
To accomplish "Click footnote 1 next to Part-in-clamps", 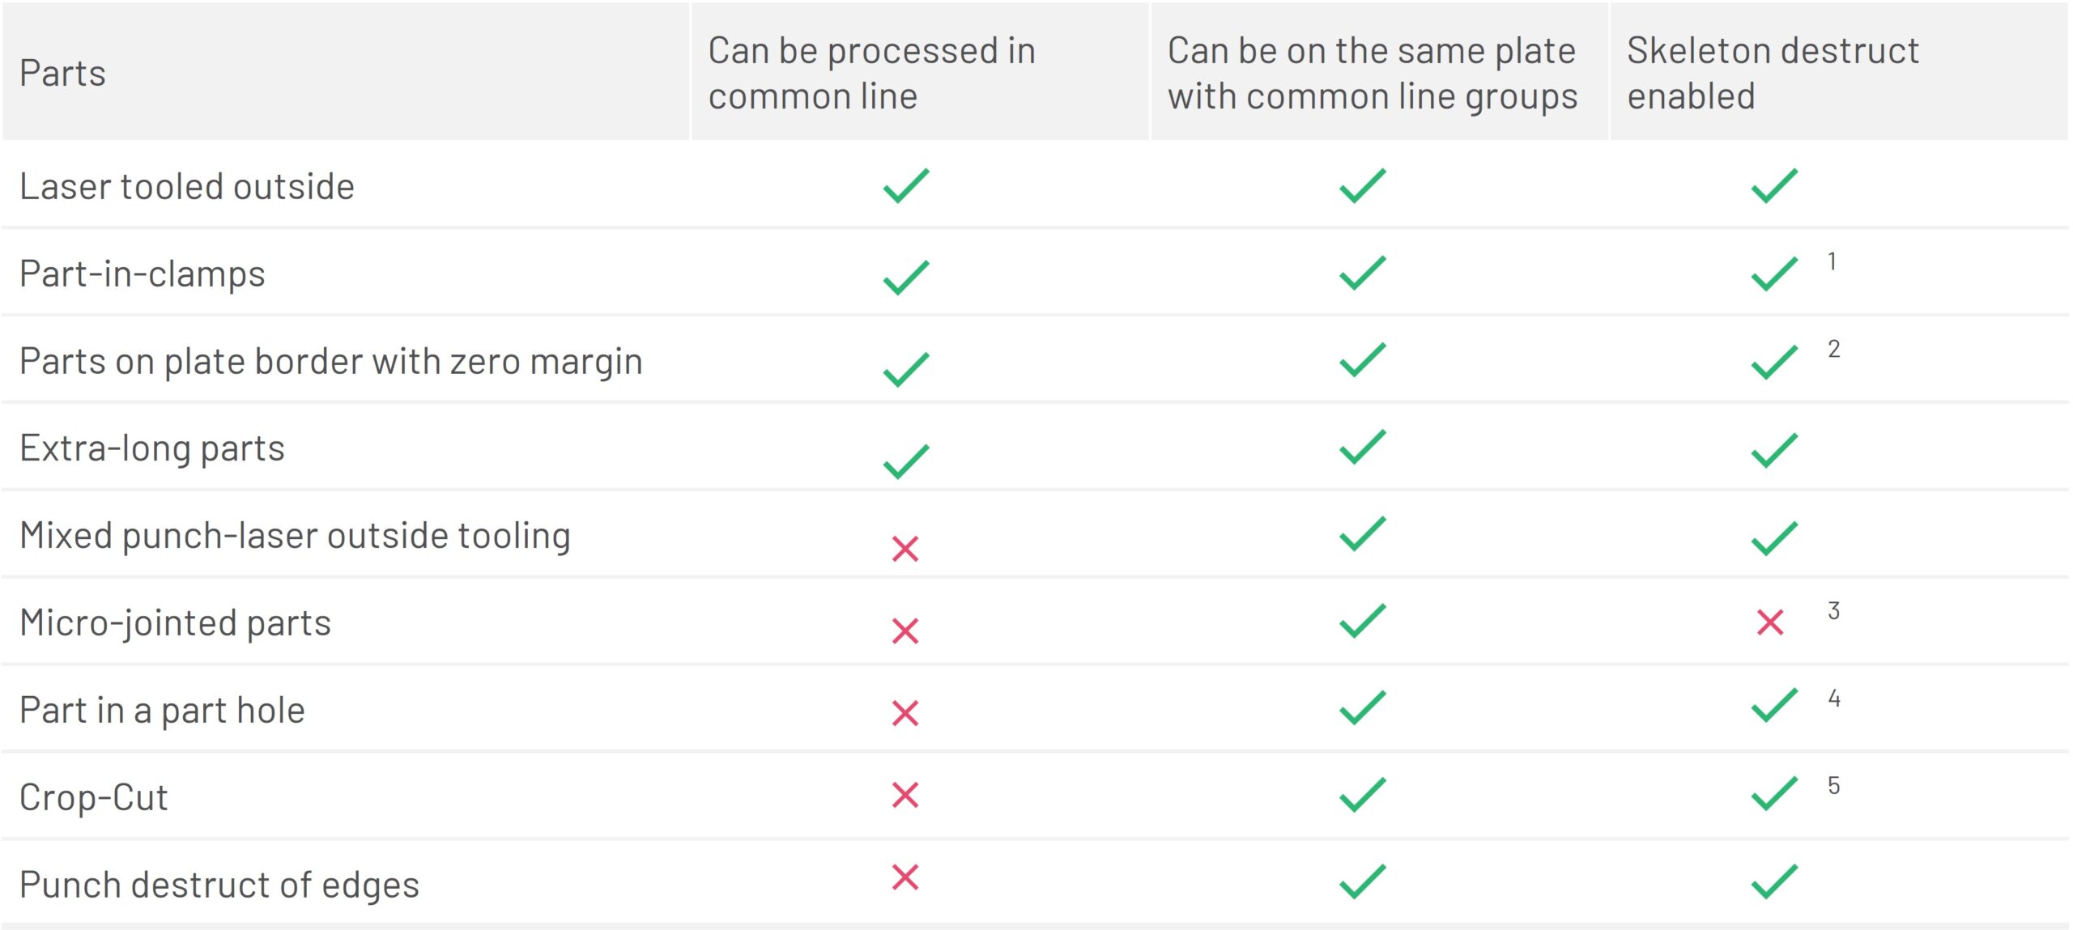I will 1832,261.
